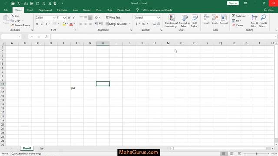Click the Open folder icon in quick access toolbar
Screen dimensions: 278x156
pyautogui.click(x=13, y=3)
